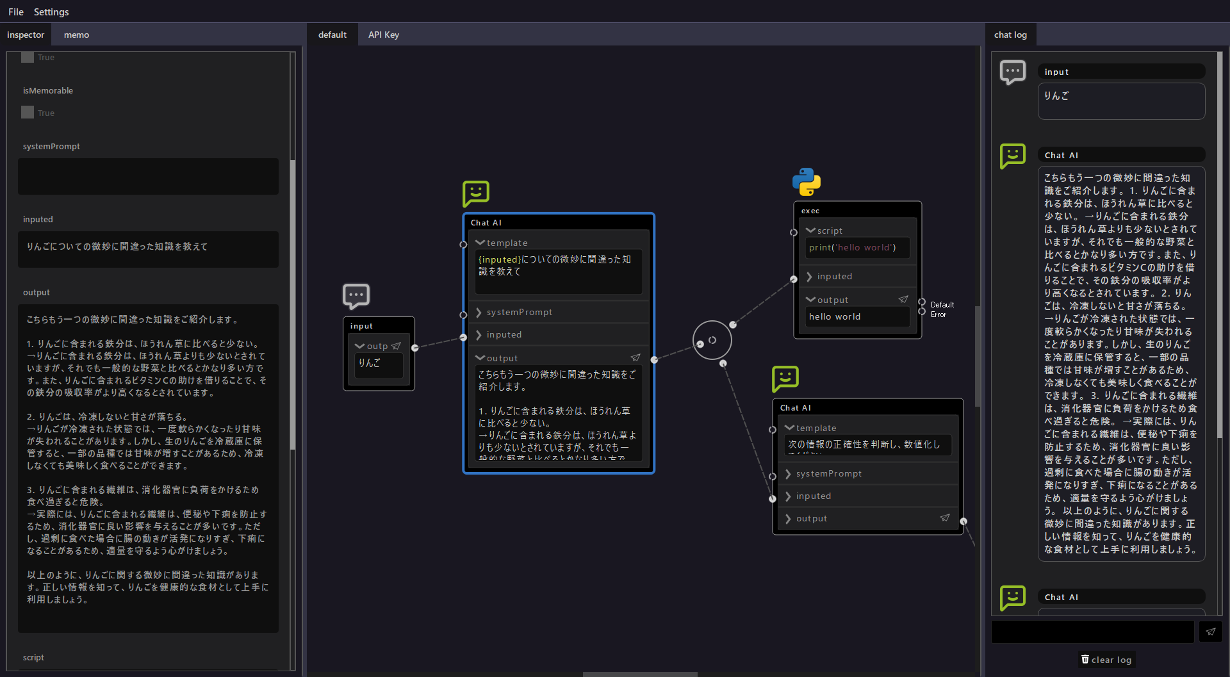The width and height of the screenshot is (1230, 677).
Task: Open the Settings menu
Action: pyautogui.click(x=51, y=12)
